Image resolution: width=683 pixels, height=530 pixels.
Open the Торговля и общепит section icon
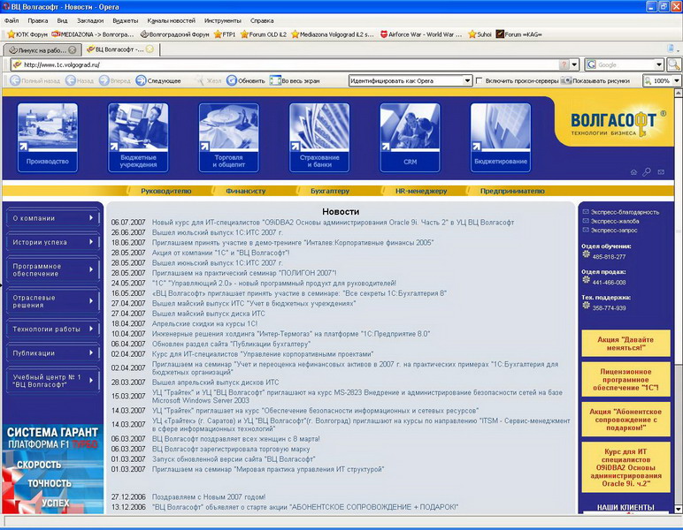click(x=228, y=138)
